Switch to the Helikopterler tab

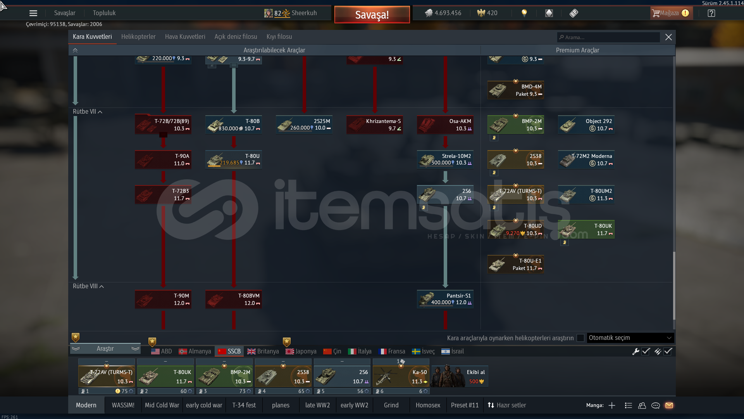[138, 36]
